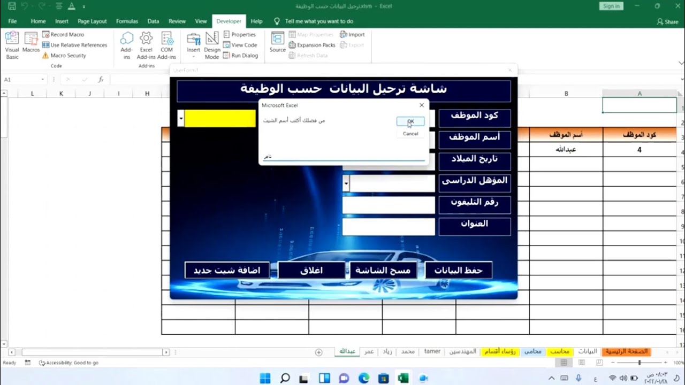Open the Formulas tab
Image resolution: width=685 pixels, height=385 pixels.
pos(127,21)
